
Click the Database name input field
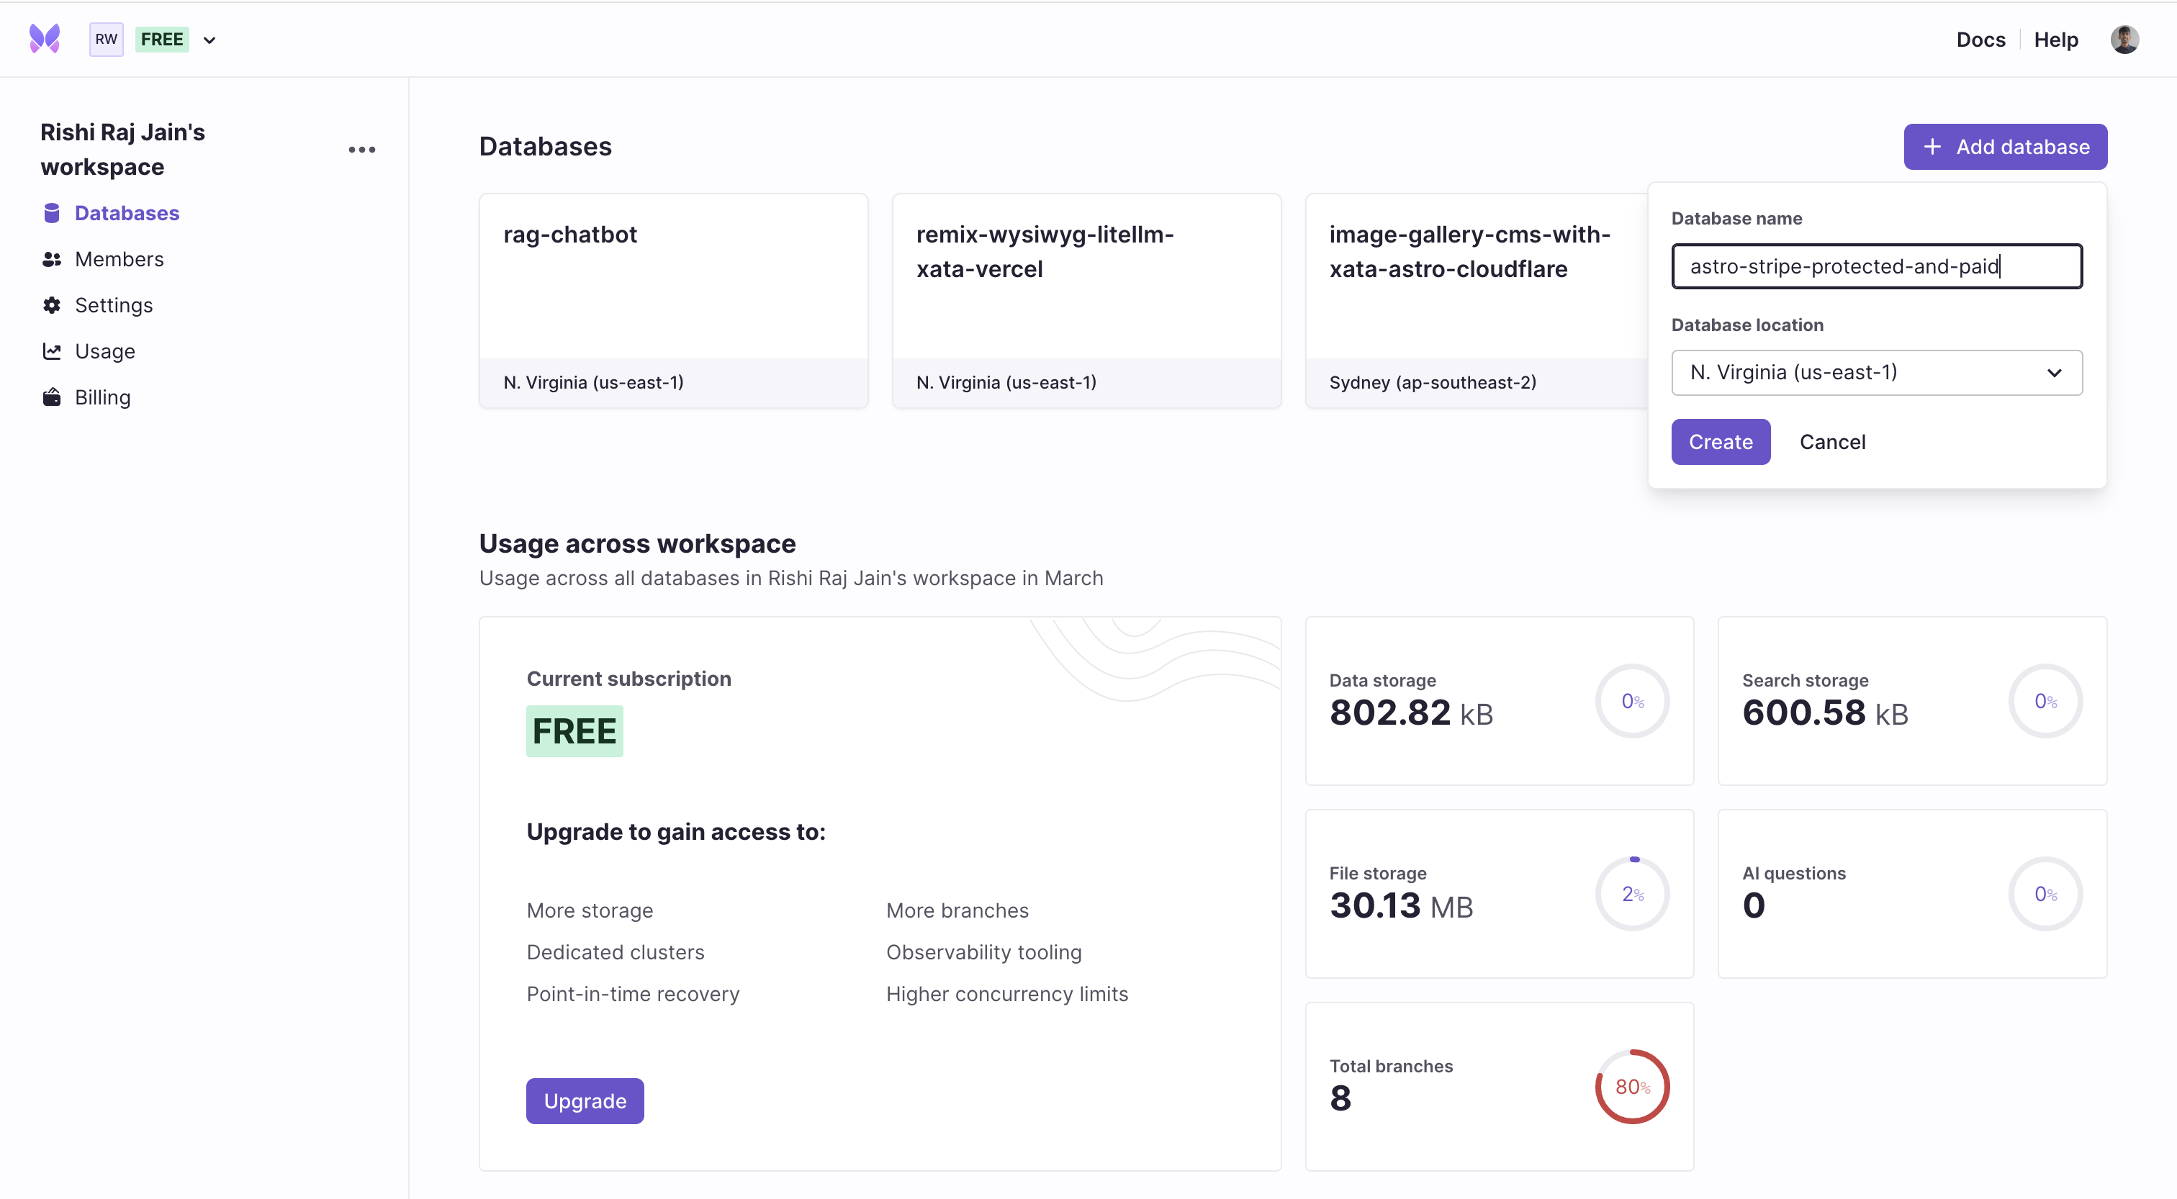pyautogui.click(x=1876, y=266)
